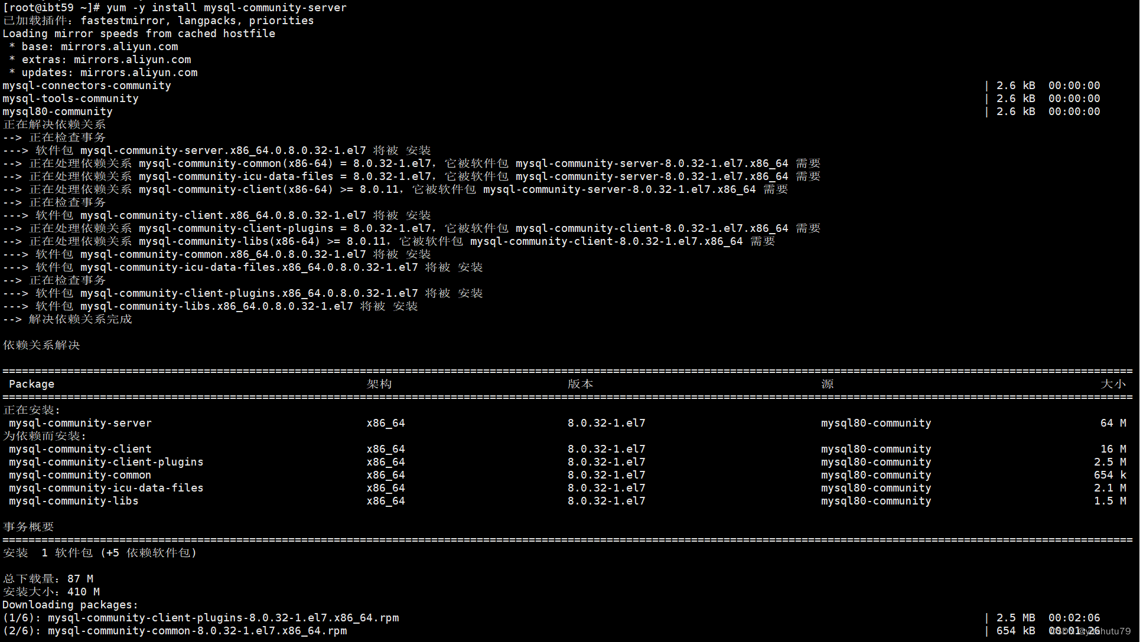Screen dimensions: 1140x642
Task: Click the base: mirrors.aliyun.com text
Action: [100, 47]
